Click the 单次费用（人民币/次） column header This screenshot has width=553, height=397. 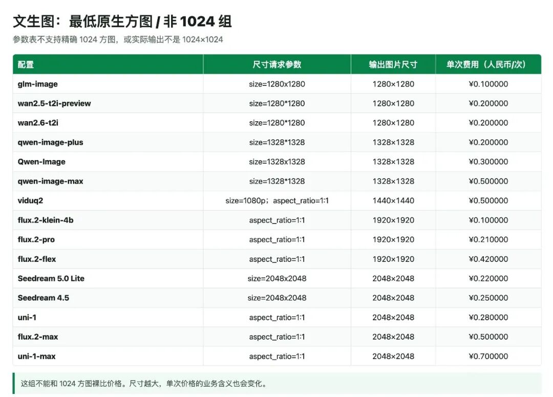pos(488,64)
